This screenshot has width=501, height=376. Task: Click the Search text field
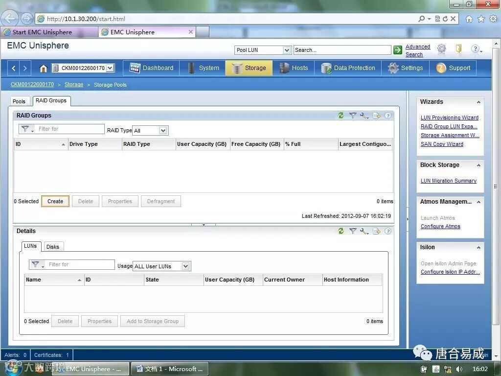[342, 50]
